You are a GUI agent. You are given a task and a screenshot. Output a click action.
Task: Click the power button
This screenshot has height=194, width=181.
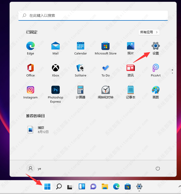point(158,168)
